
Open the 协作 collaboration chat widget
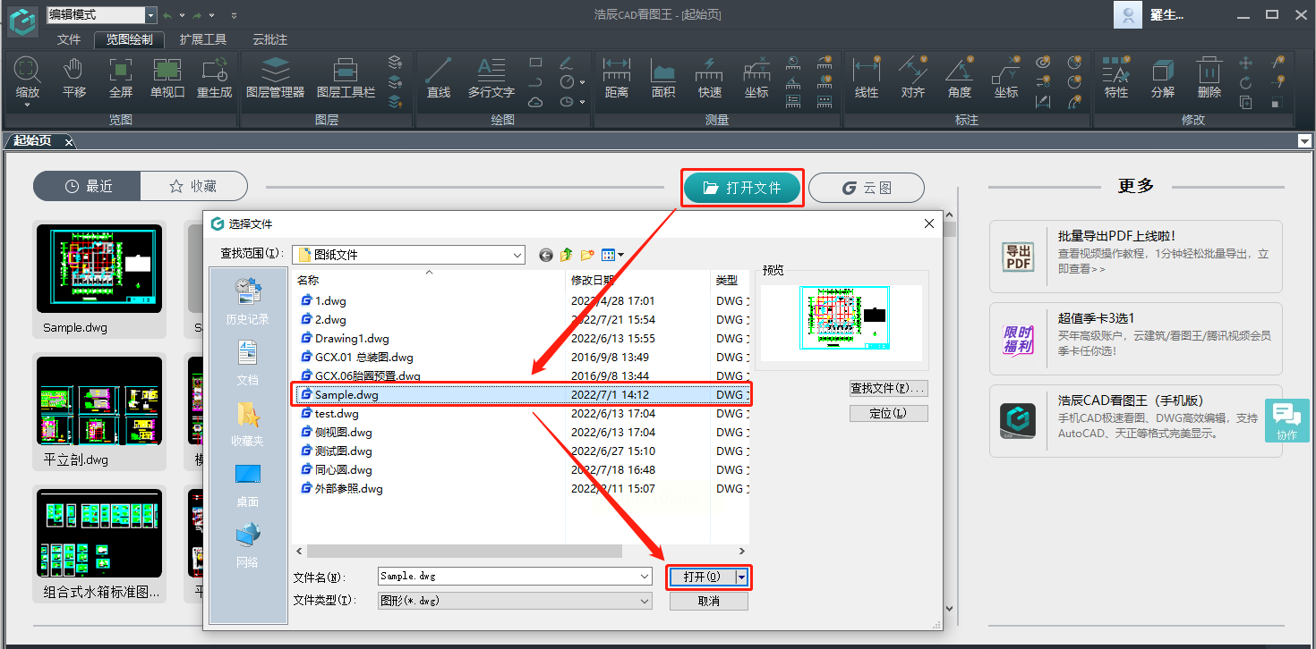click(1287, 420)
